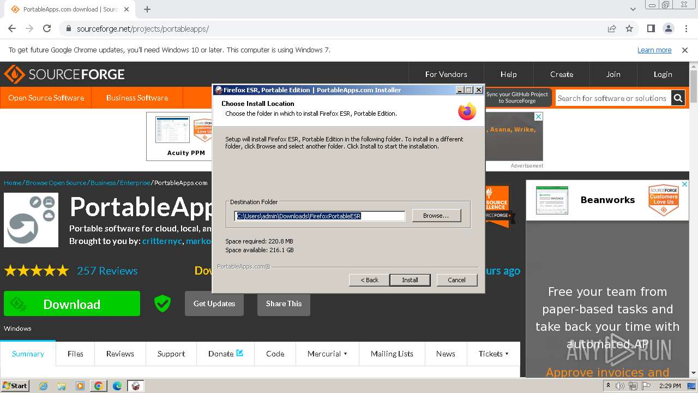Viewport: 698px width, 393px height.
Task: Click the Share This button
Action: [284, 303]
